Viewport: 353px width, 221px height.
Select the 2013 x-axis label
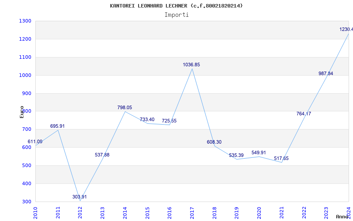102,213
